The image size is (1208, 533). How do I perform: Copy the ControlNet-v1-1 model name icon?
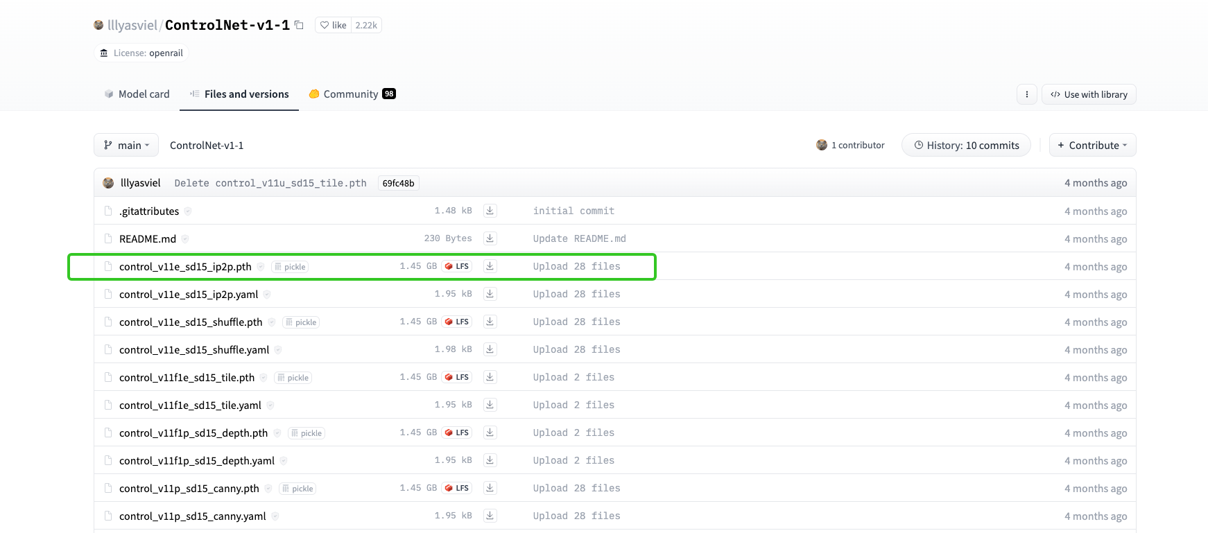point(299,25)
